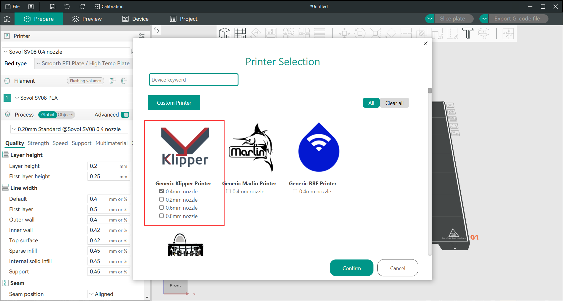This screenshot has width=563, height=301.
Task: Select the Rotate tool
Action: pos(360,33)
